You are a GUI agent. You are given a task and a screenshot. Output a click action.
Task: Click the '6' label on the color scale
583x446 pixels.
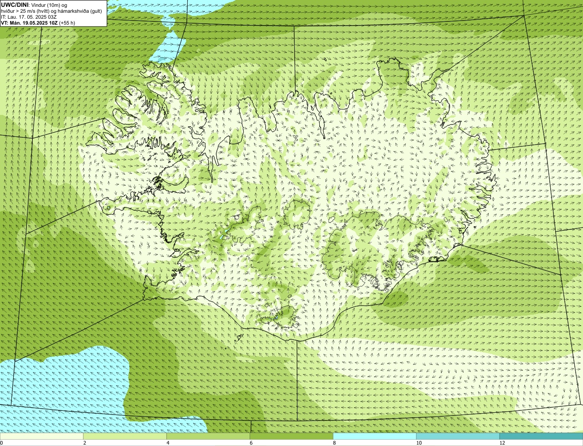pos(251,443)
